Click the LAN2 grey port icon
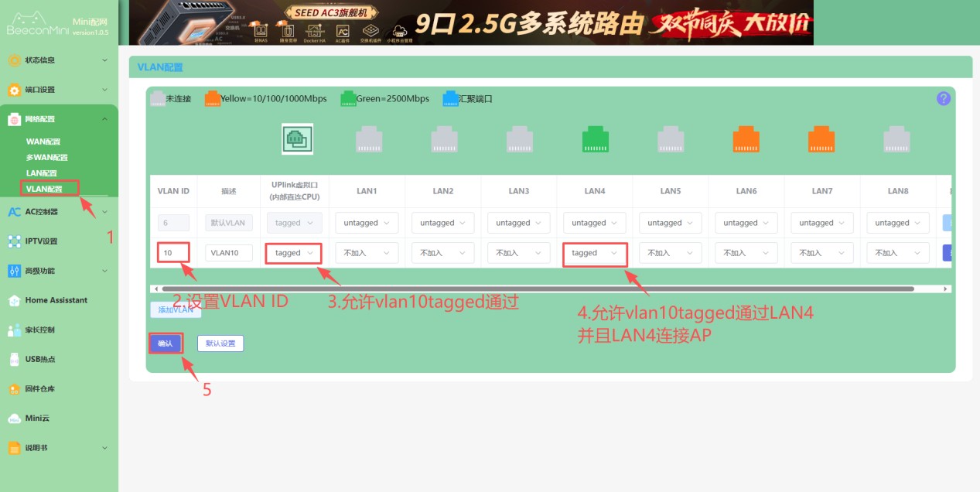980x492 pixels. 445,139
